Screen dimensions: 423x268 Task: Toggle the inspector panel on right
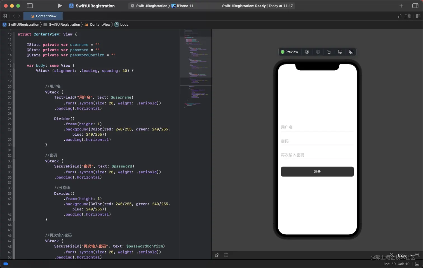point(415,6)
